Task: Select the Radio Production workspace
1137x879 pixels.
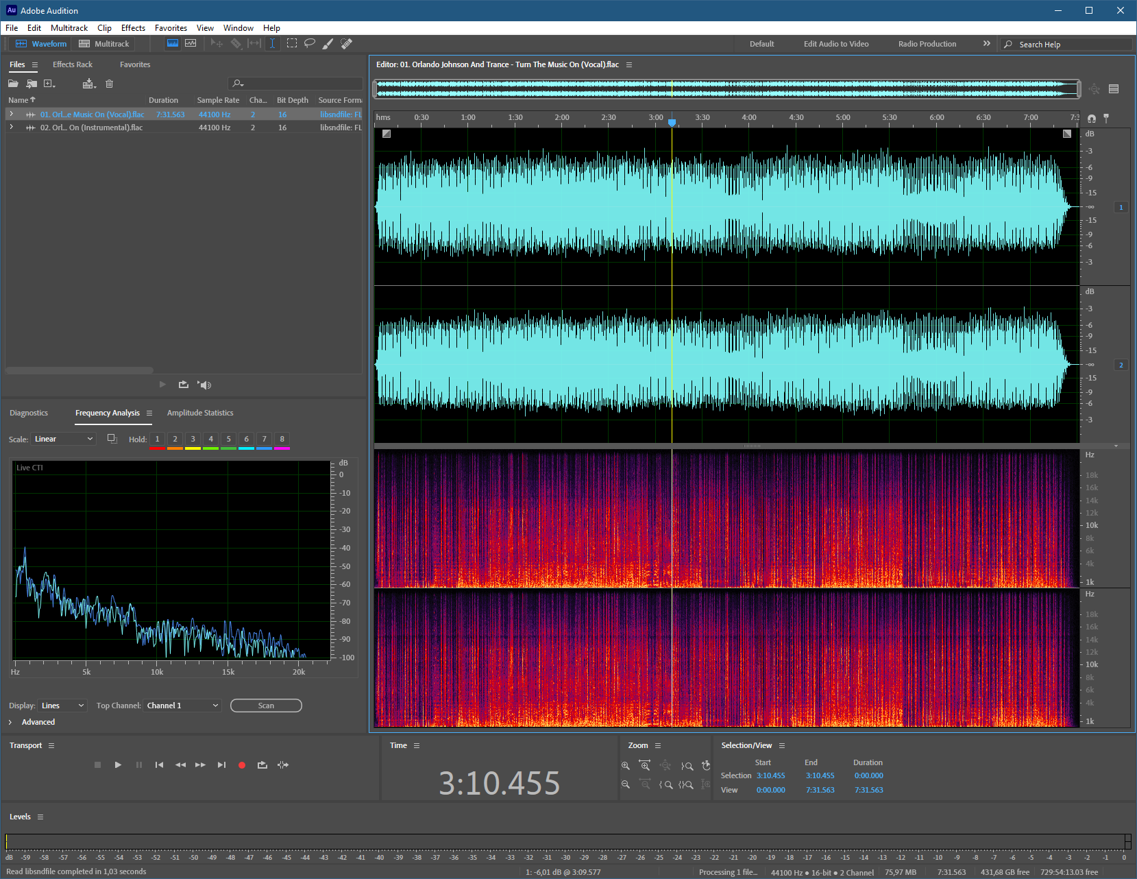Action: 927,44
